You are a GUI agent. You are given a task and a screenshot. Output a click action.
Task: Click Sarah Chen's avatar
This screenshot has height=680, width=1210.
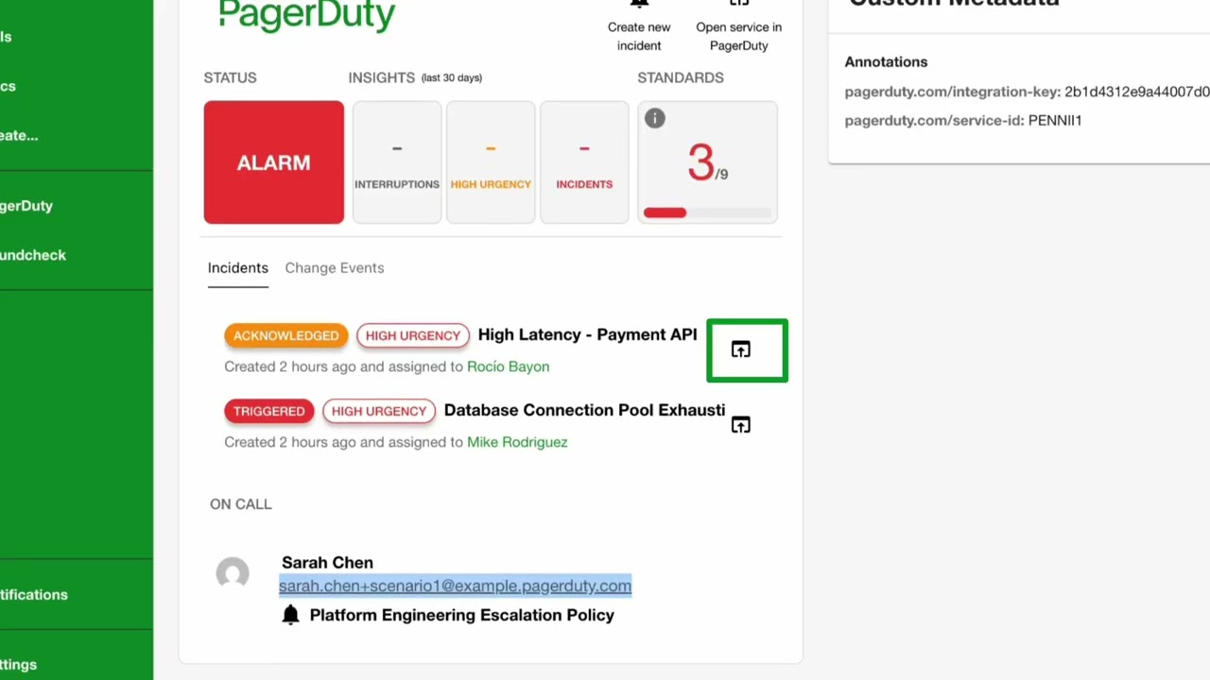233,573
